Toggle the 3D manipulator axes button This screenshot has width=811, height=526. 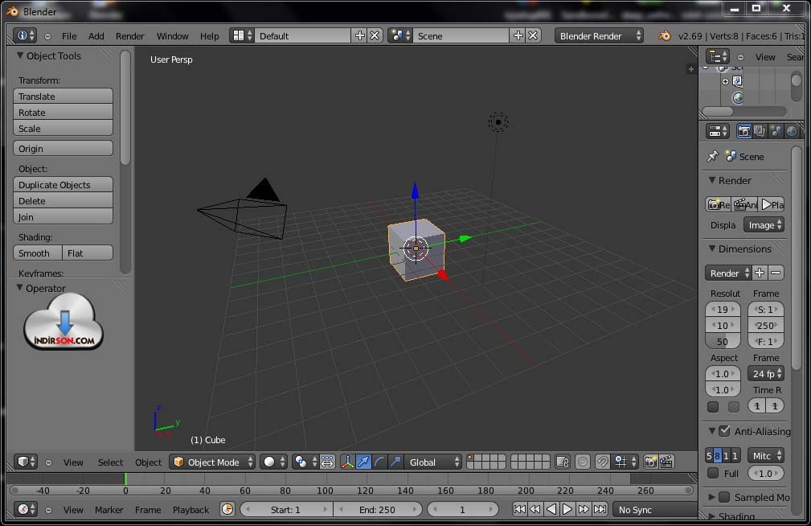pyautogui.click(x=347, y=462)
